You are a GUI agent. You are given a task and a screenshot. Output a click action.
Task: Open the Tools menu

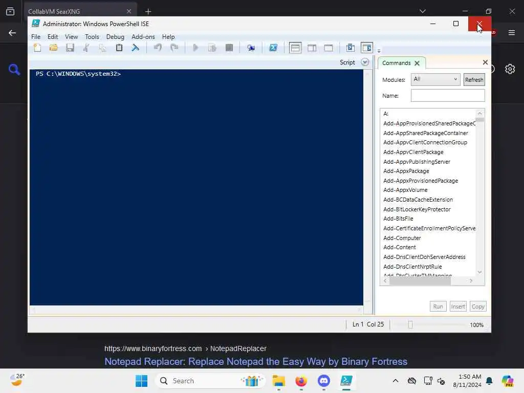[92, 37]
